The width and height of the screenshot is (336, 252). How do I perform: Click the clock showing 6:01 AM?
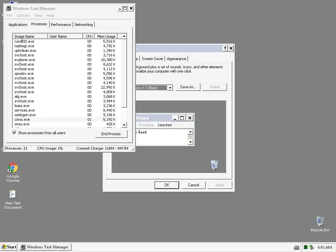click(x=325, y=247)
